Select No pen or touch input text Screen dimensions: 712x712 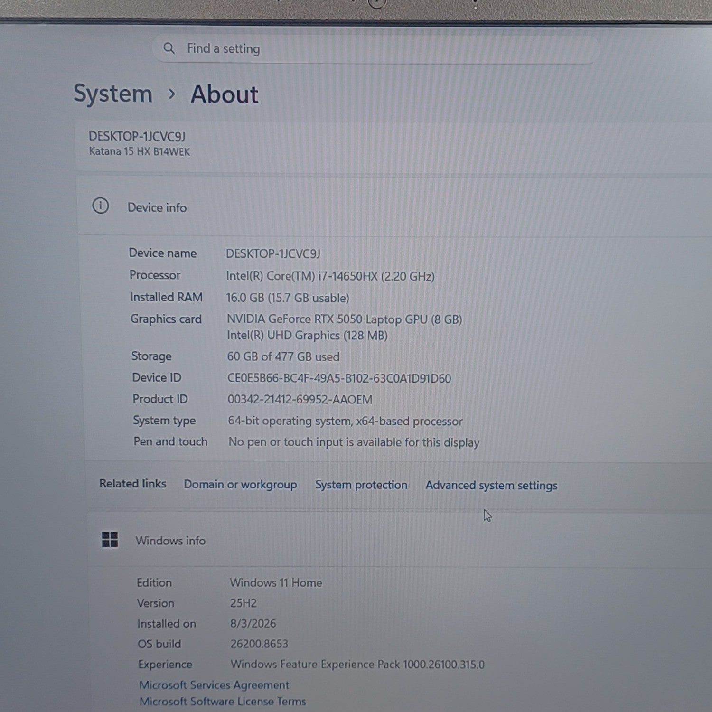click(354, 442)
